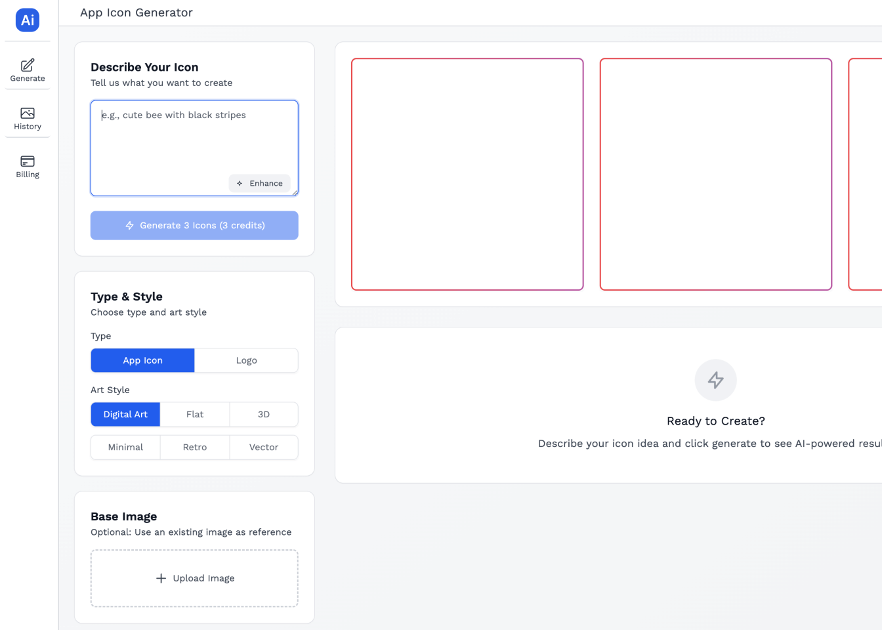
Task: Select the first empty icon placeholder
Action: [467, 174]
